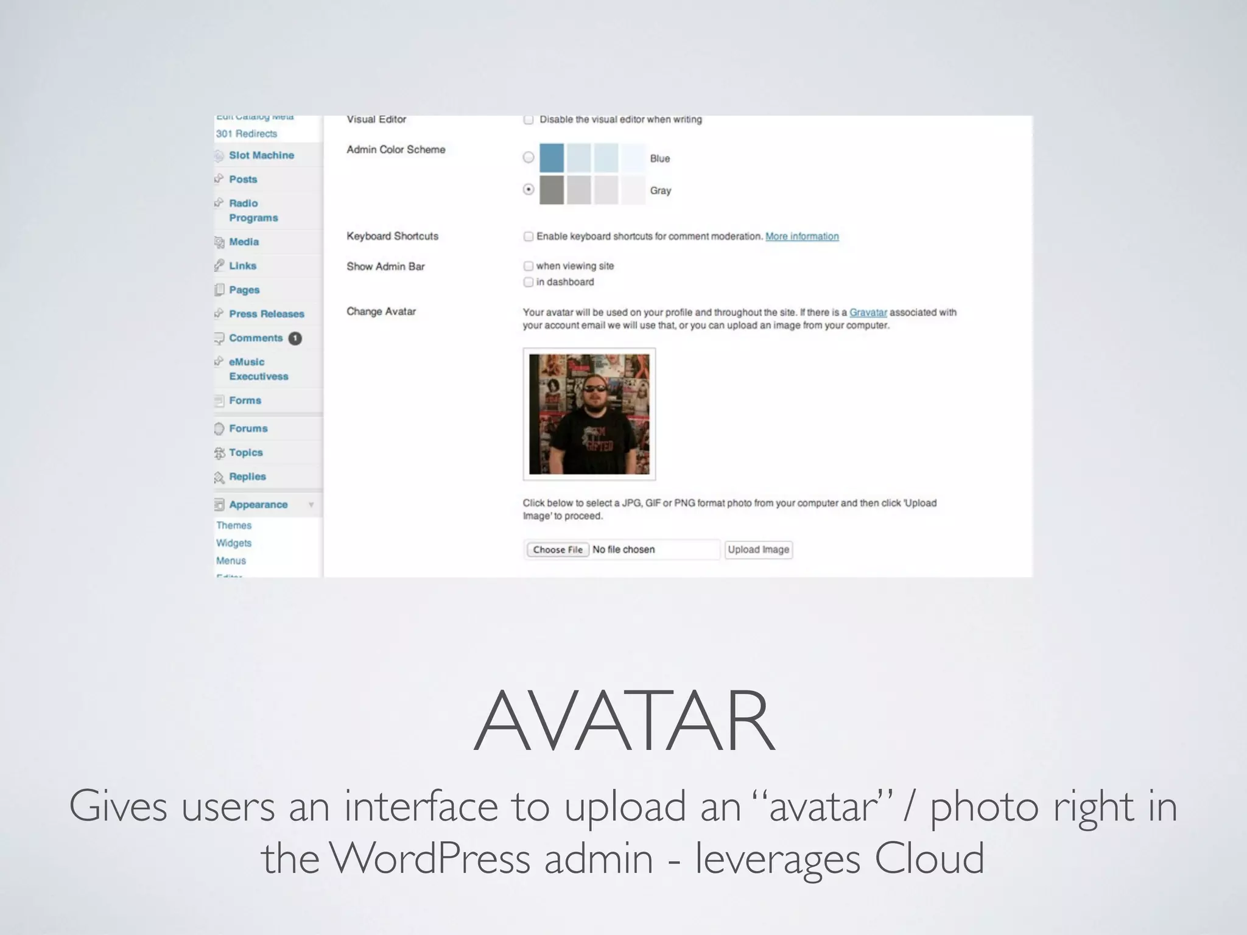
Task: Click the Replies icon in sidebar
Action: [x=219, y=477]
